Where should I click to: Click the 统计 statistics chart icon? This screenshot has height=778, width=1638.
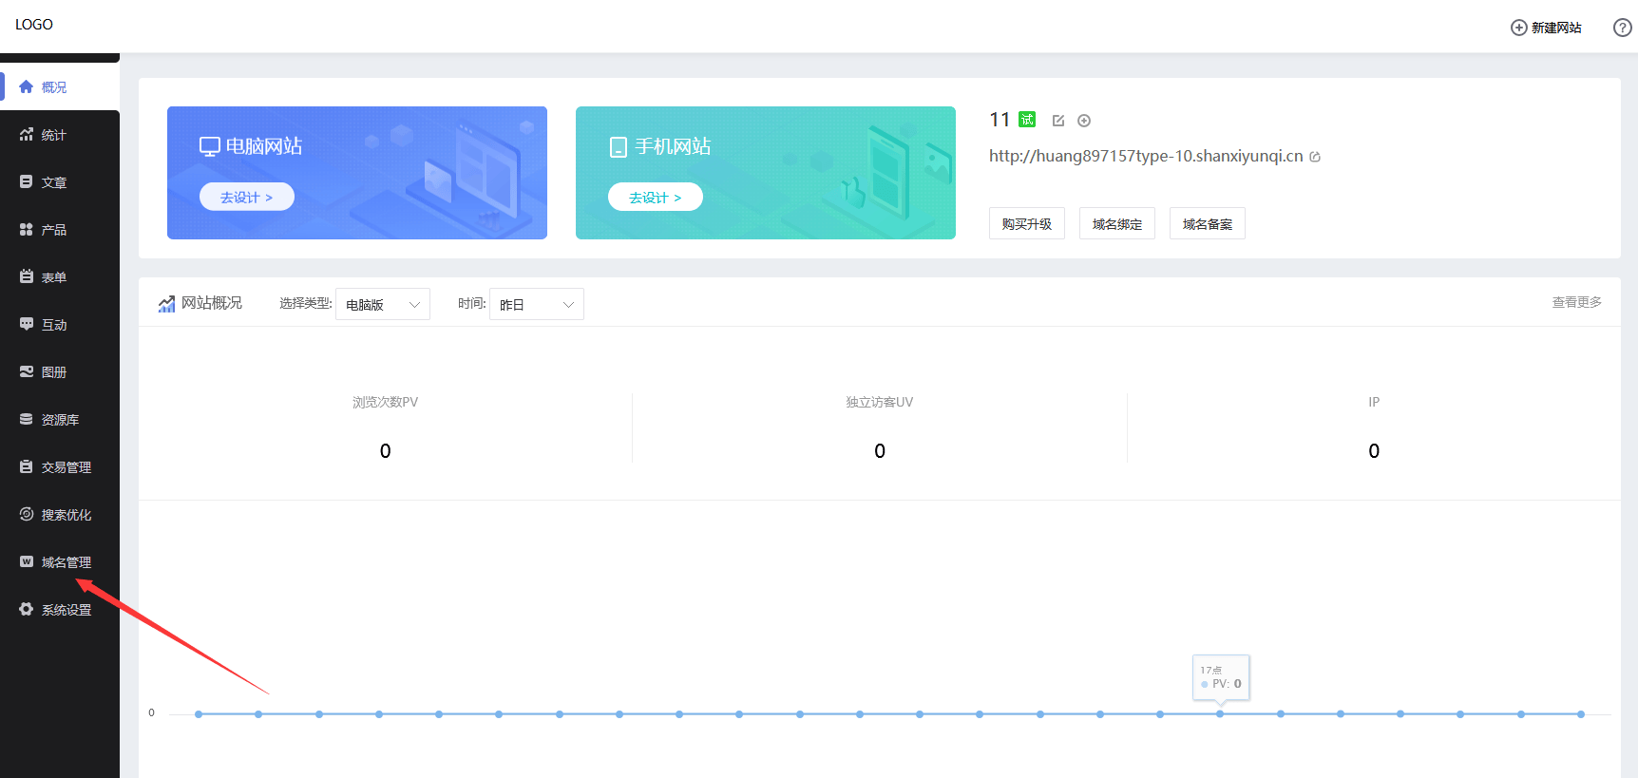pyautogui.click(x=27, y=134)
